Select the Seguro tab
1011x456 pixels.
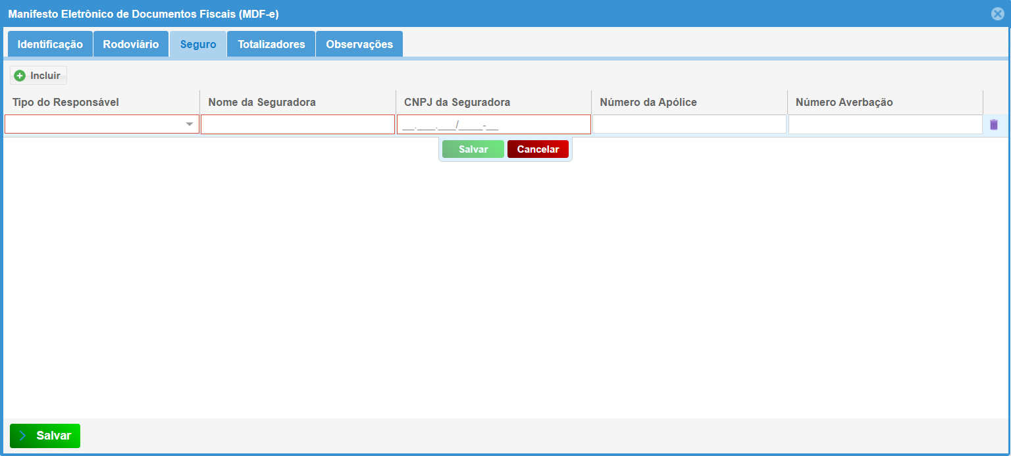[x=198, y=45]
